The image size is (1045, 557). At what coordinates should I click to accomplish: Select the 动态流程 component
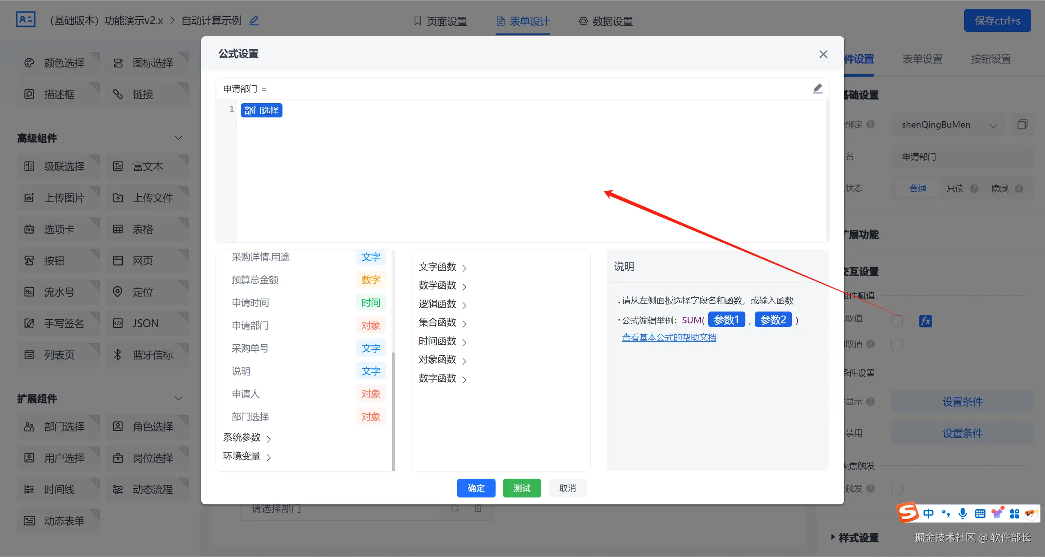(x=147, y=489)
